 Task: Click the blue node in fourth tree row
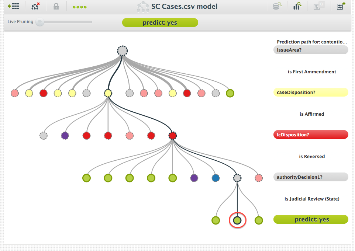coord(216,178)
